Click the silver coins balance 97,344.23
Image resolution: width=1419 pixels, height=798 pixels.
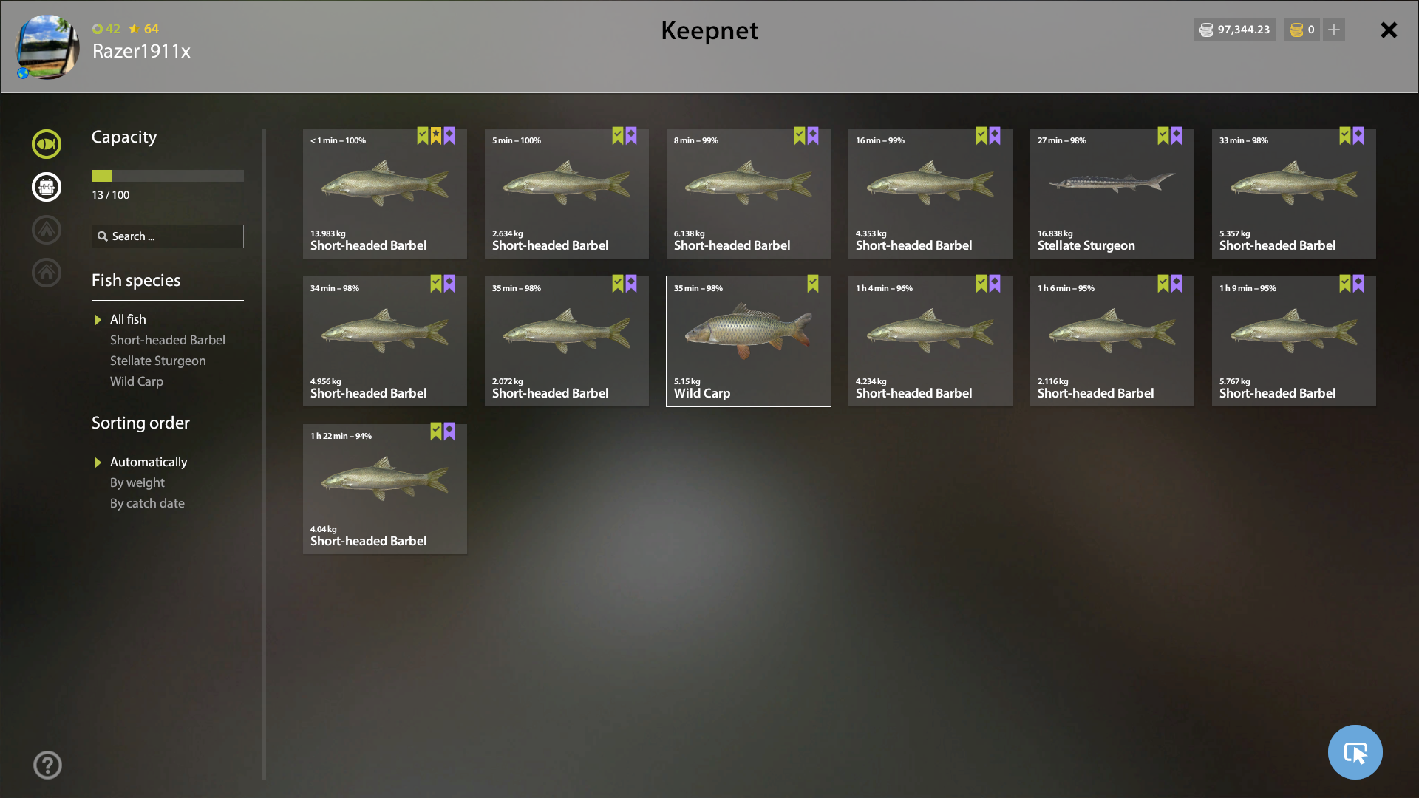coord(1234,30)
